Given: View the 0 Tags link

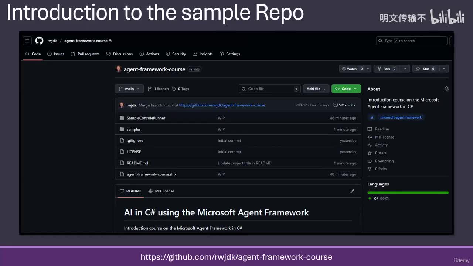Looking at the screenshot, I should point(180,89).
